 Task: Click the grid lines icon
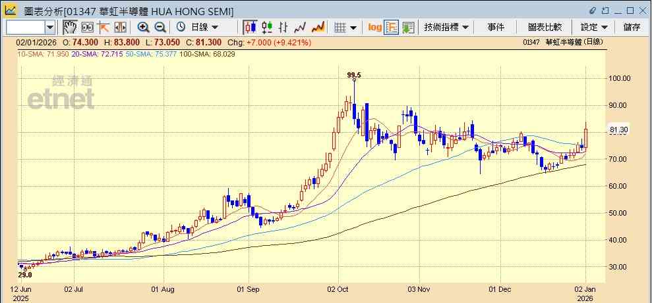point(341,28)
